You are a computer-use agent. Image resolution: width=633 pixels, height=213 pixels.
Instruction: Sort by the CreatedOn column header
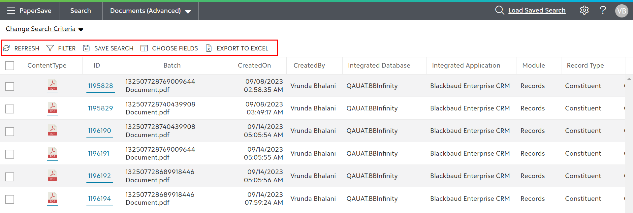pyautogui.click(x=254, y=66)
